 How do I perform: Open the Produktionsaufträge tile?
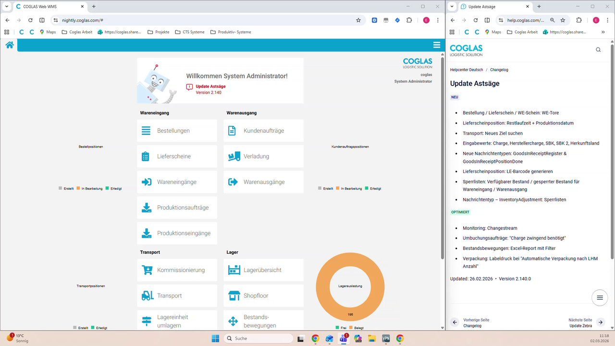pyautogui.click(x=177, y=208)
